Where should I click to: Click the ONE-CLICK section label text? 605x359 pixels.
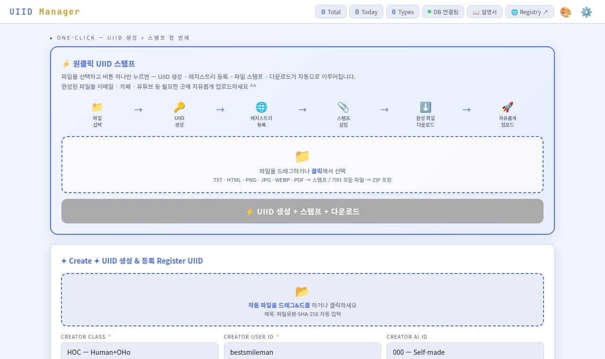120,38
